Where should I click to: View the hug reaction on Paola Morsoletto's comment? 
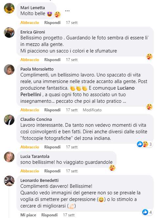(x=149, y=107)
